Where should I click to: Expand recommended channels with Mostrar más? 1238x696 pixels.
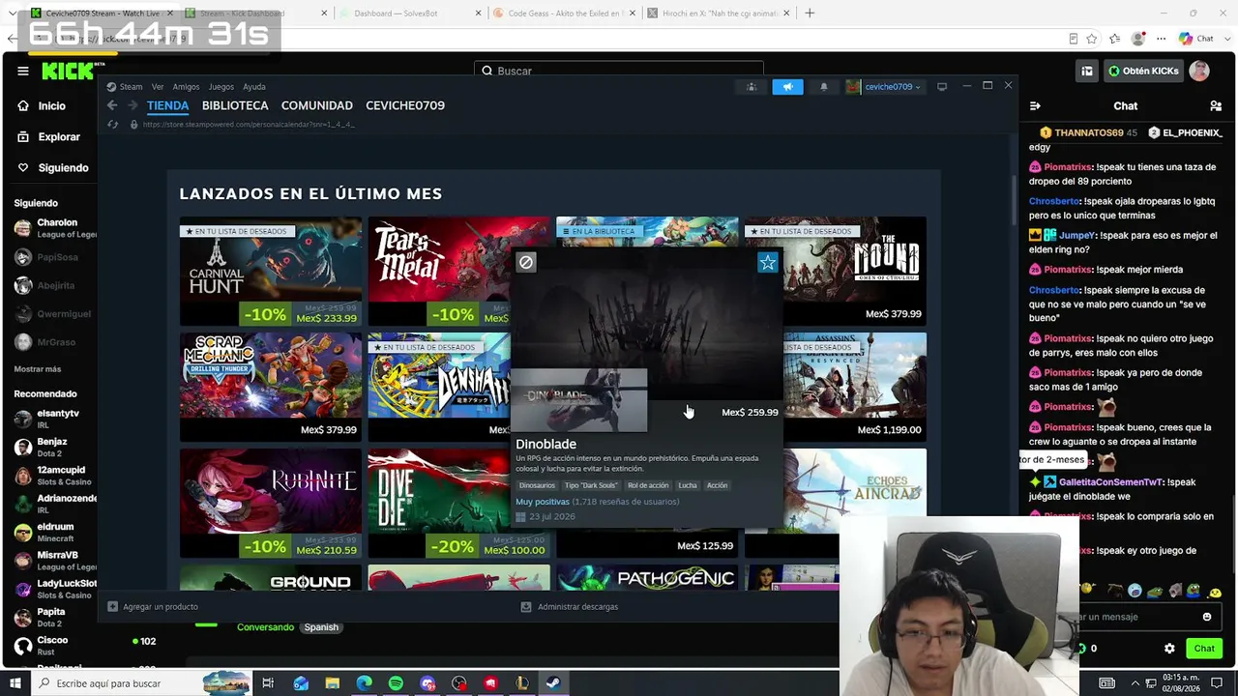pos(38,369)
